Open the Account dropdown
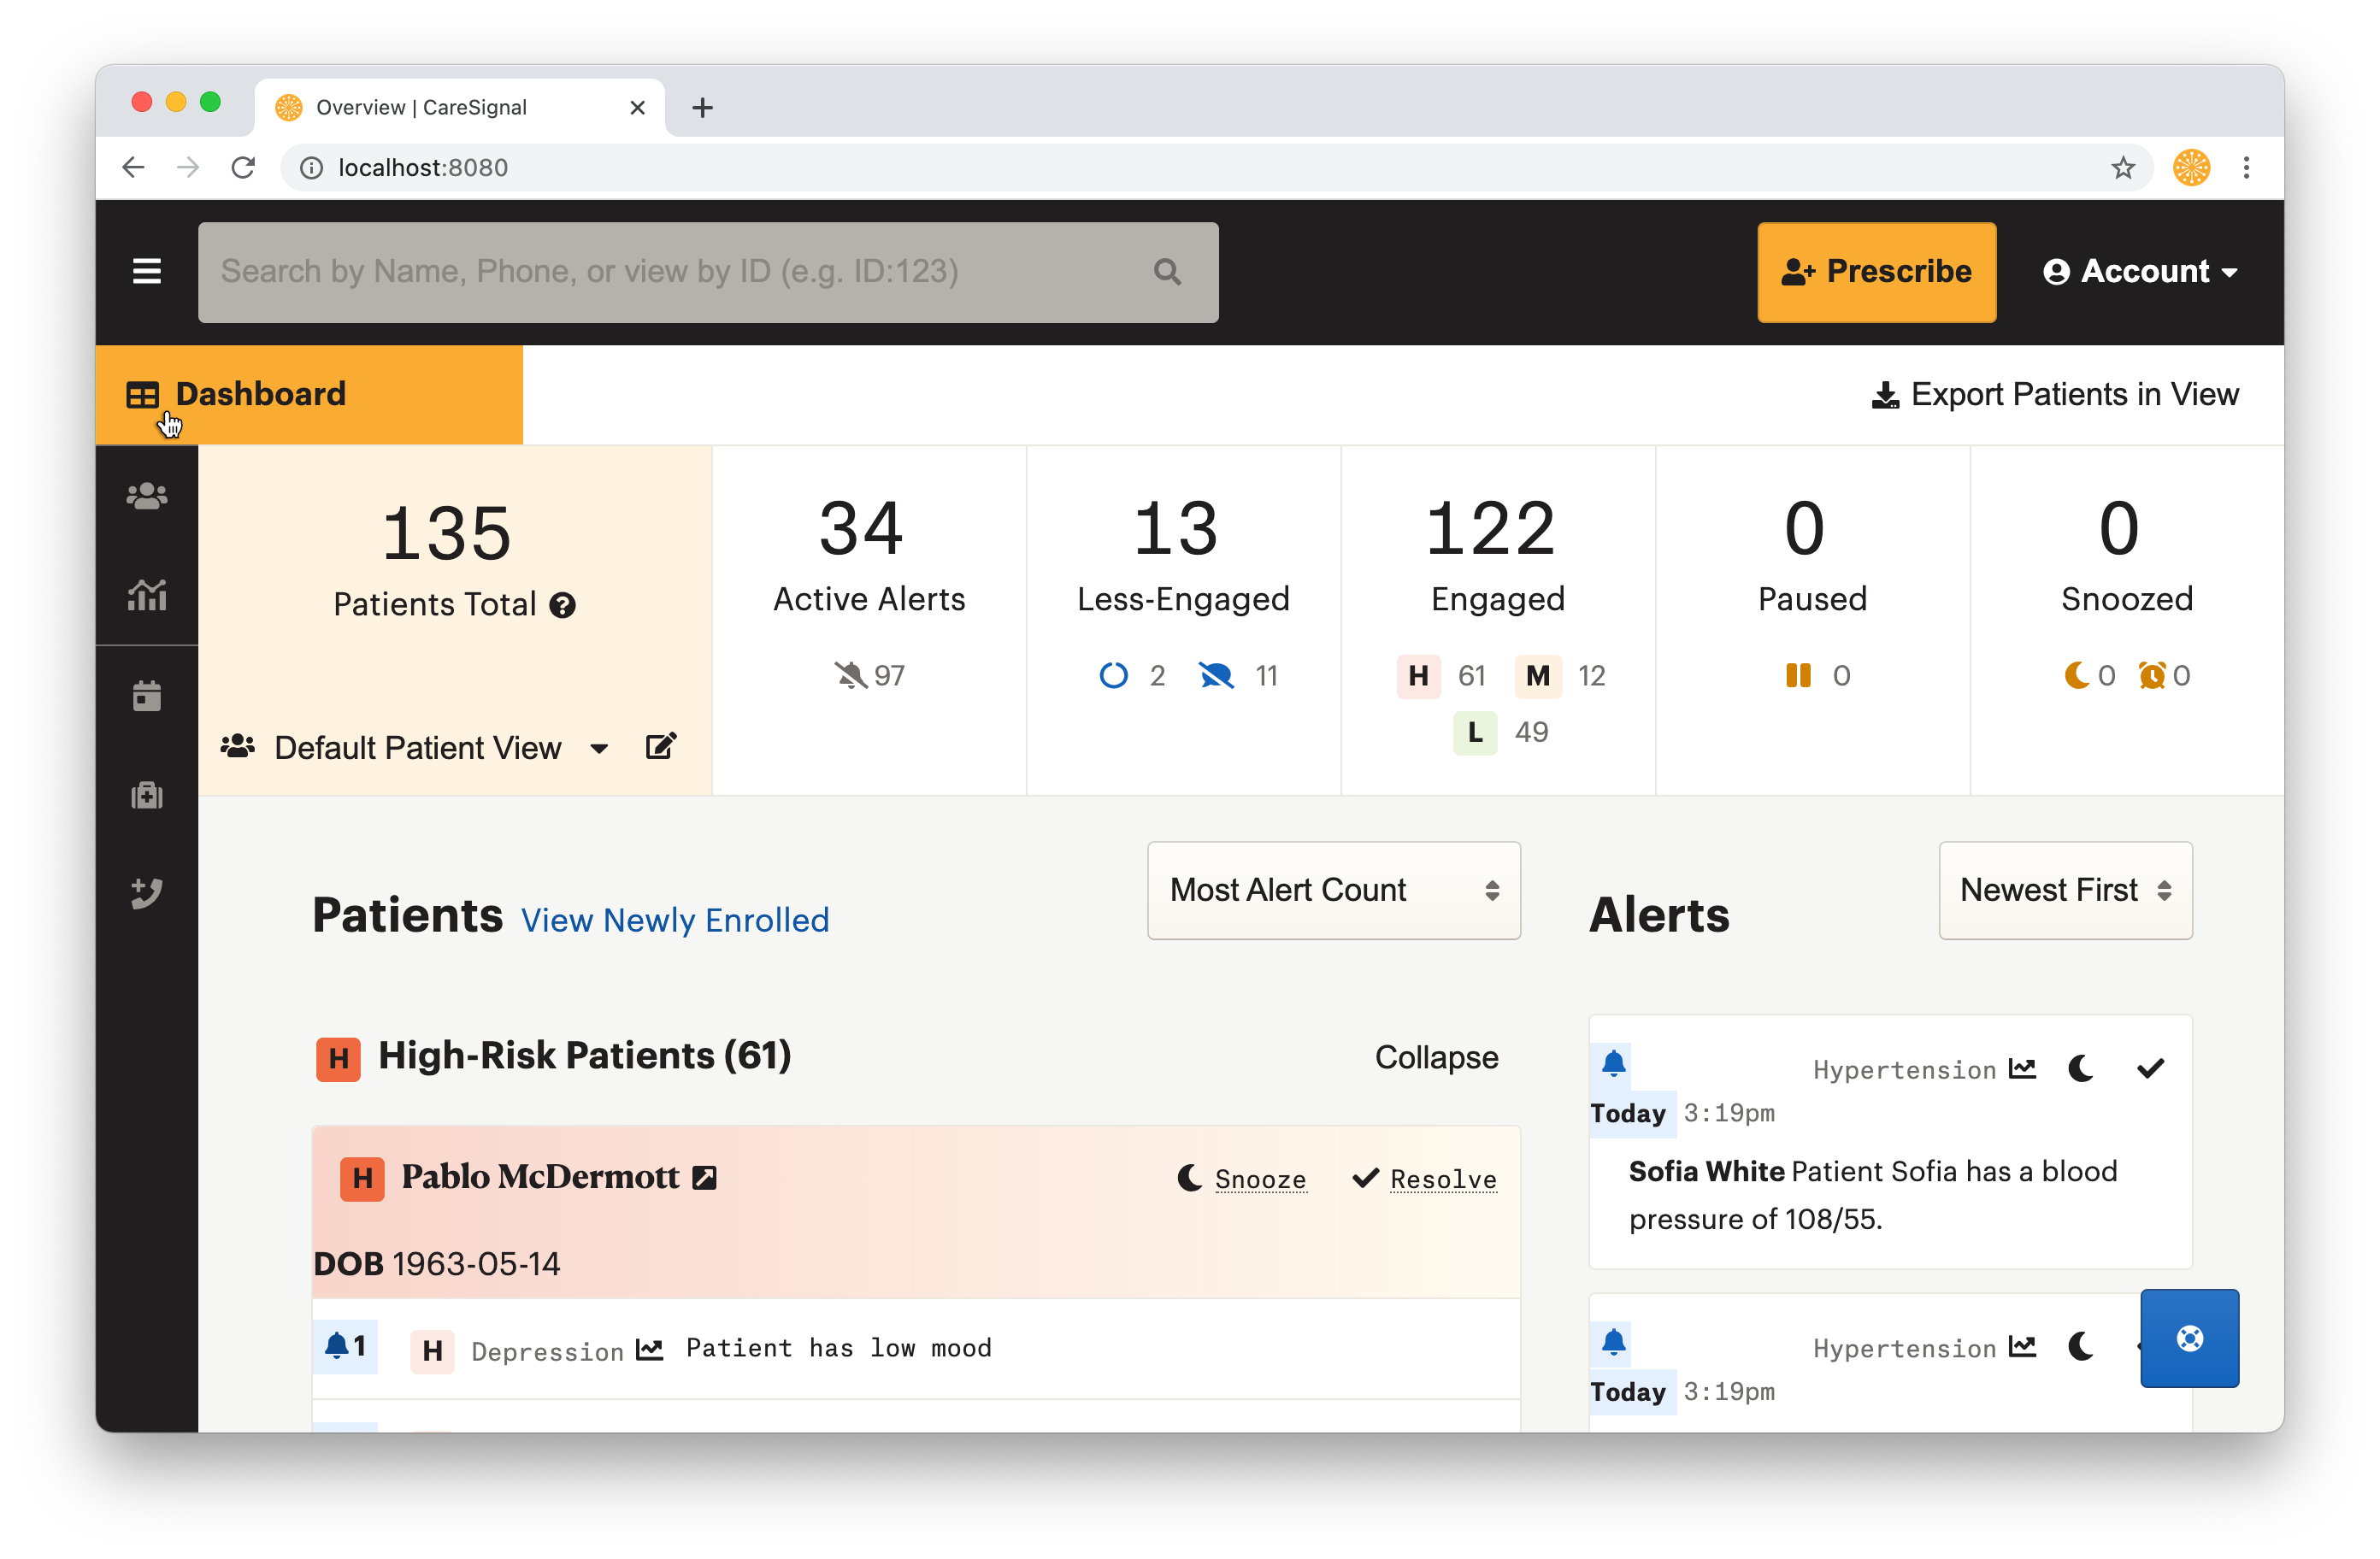The image size is (2380, 1559). click(2140, 271)
